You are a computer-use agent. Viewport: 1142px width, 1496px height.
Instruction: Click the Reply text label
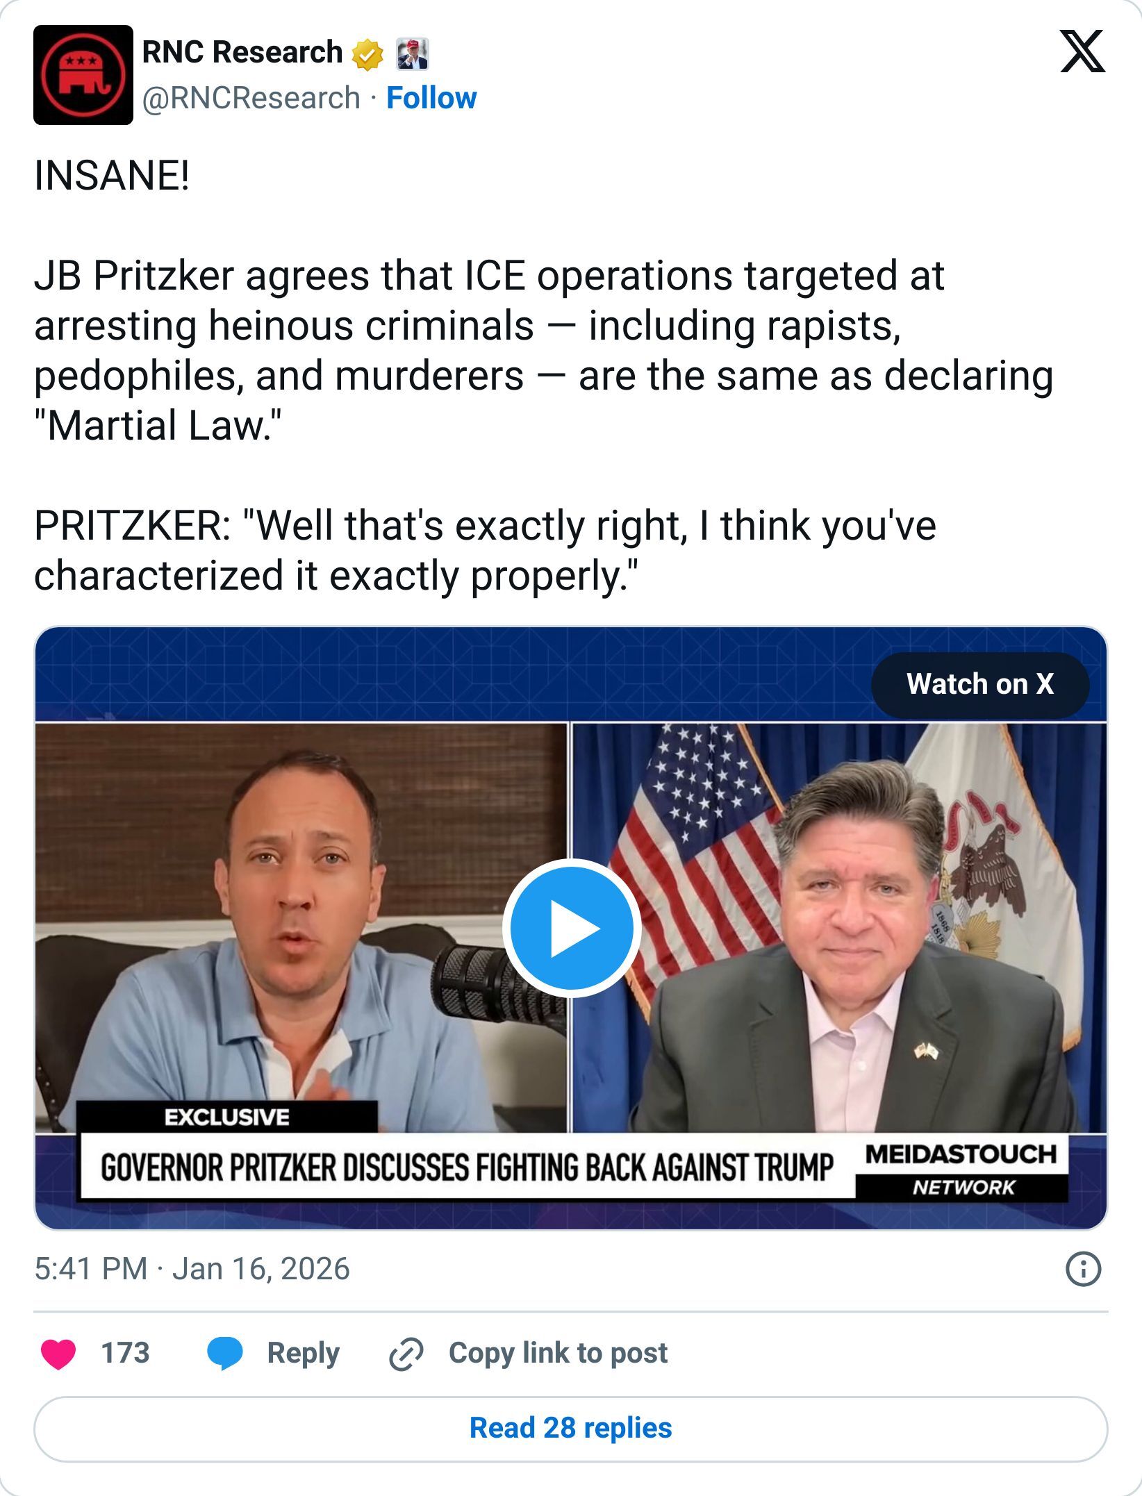[x=304, y=1352]
